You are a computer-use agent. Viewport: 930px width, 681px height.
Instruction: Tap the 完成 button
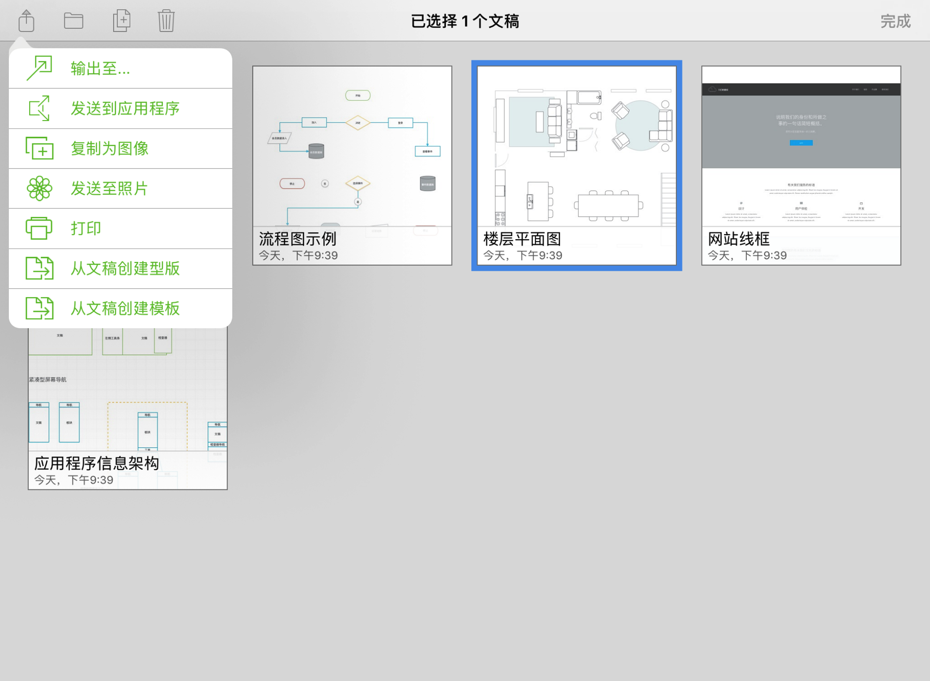[x=895, y=21]
